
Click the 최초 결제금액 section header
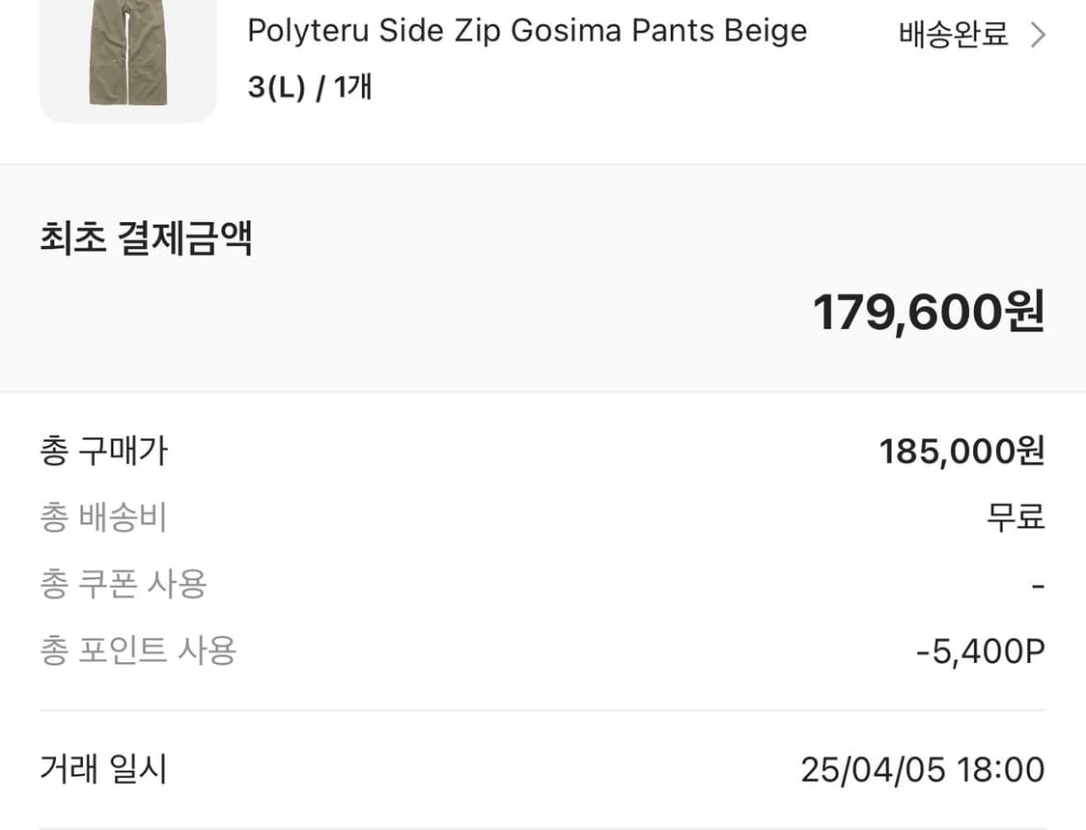(x=143, y=237)
